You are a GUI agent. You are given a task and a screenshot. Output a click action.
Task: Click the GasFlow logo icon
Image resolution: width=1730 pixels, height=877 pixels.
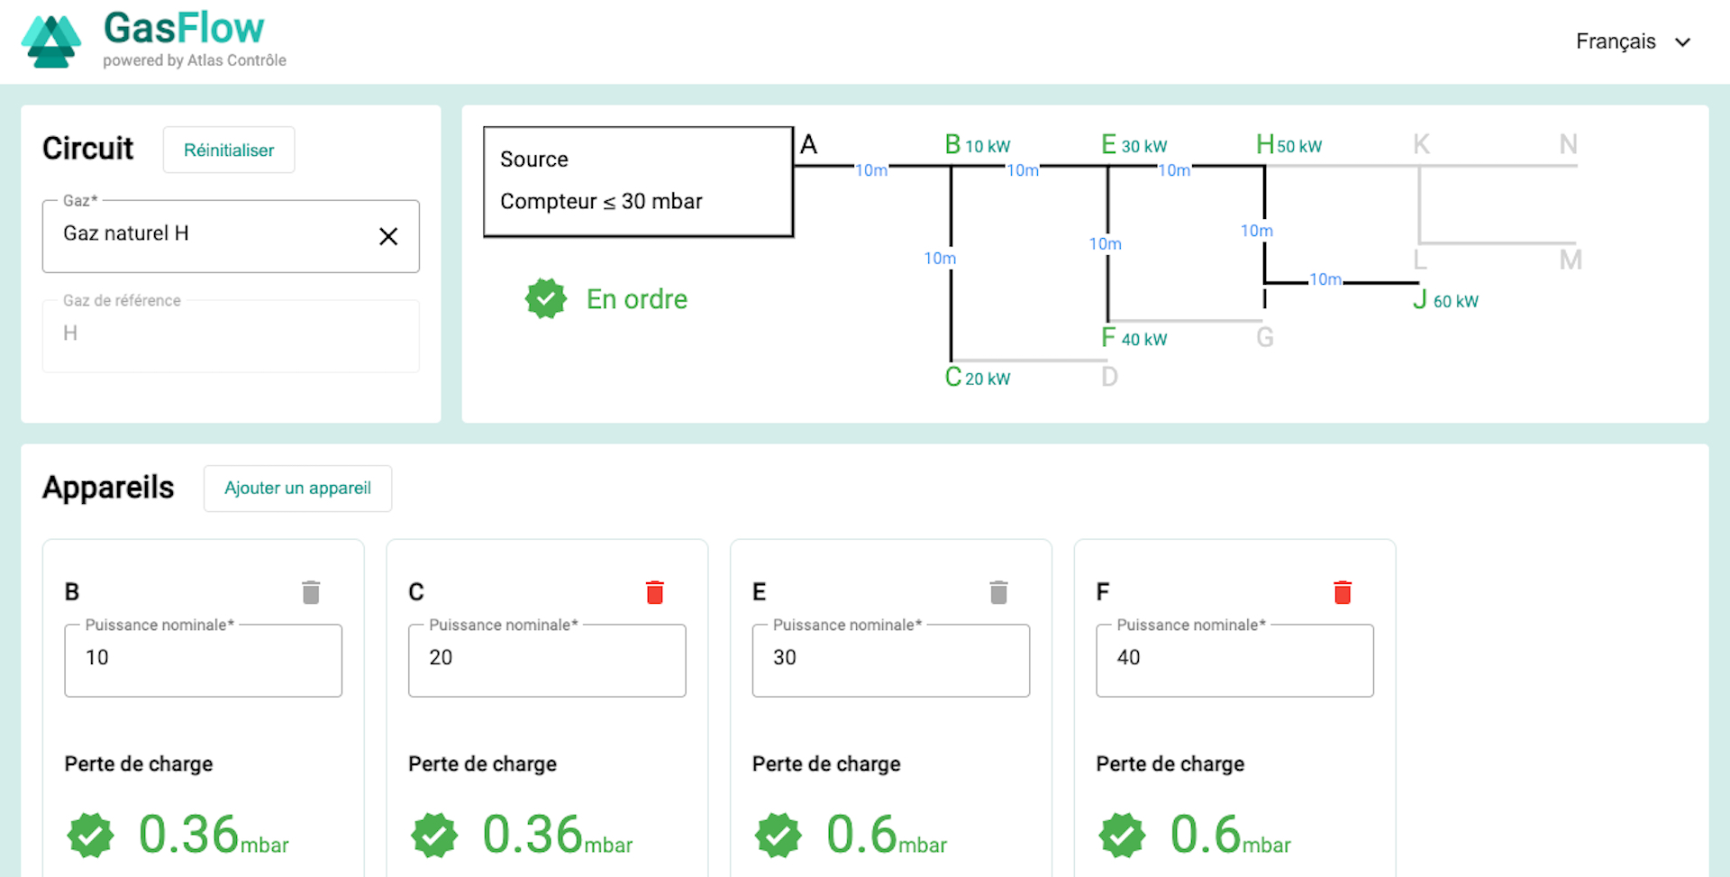pyautogui.click(x=50, y=42)
